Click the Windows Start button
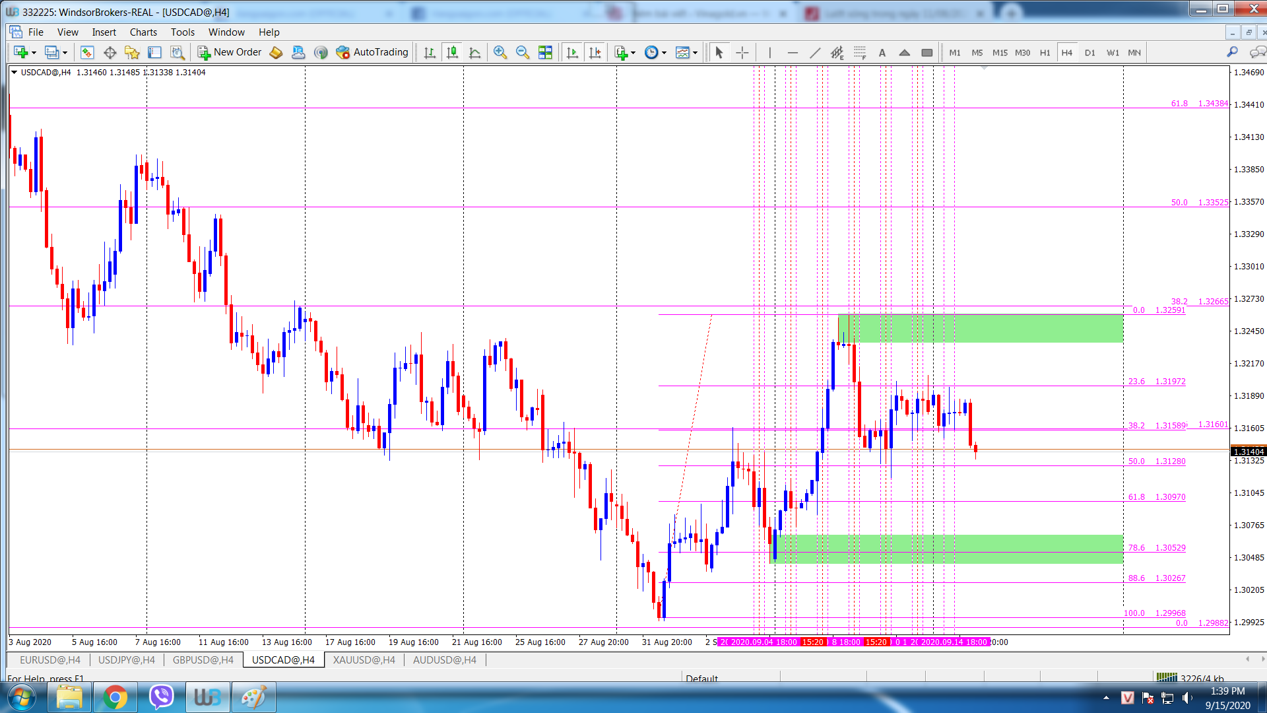This screenshot has height=713, width=1267. click(x=22, y=697)
